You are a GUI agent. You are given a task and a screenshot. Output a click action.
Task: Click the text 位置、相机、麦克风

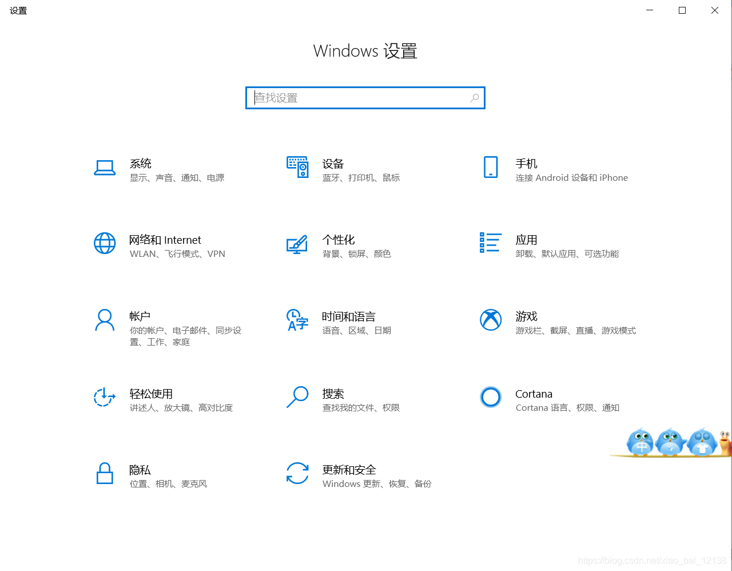pyautogui.click(x=168, y=484)
